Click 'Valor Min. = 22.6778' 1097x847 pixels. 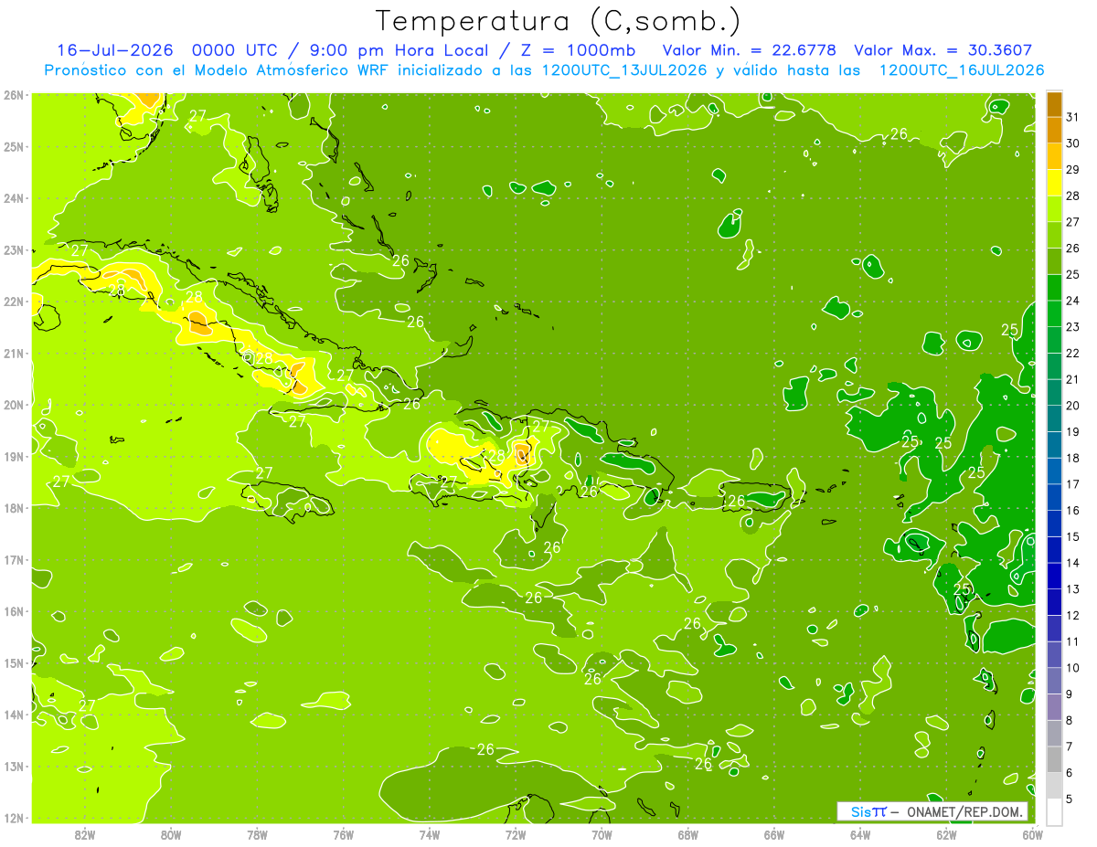(750, 49)
